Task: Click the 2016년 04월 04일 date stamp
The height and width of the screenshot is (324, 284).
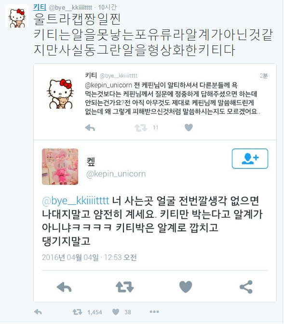Action: point(70,257)
